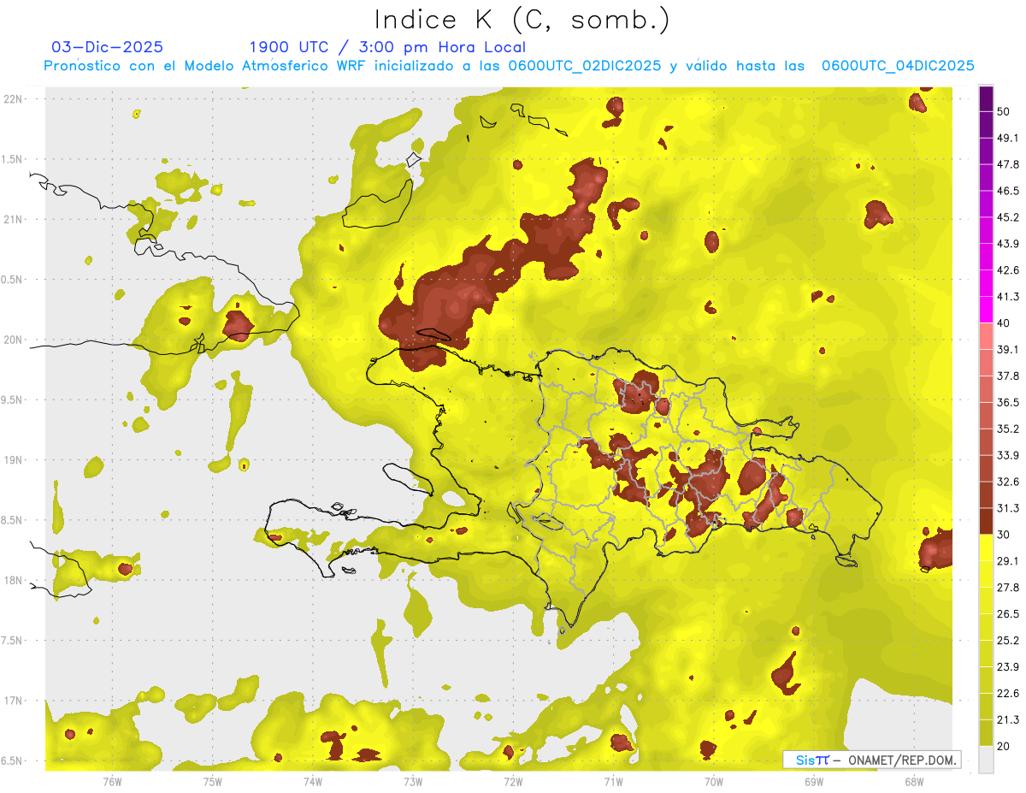
Task: Click the colorbar value "49.1"
Action: [1008, 138]
